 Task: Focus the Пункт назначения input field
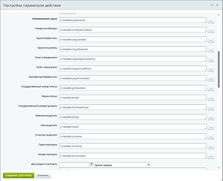coord(133,69)
